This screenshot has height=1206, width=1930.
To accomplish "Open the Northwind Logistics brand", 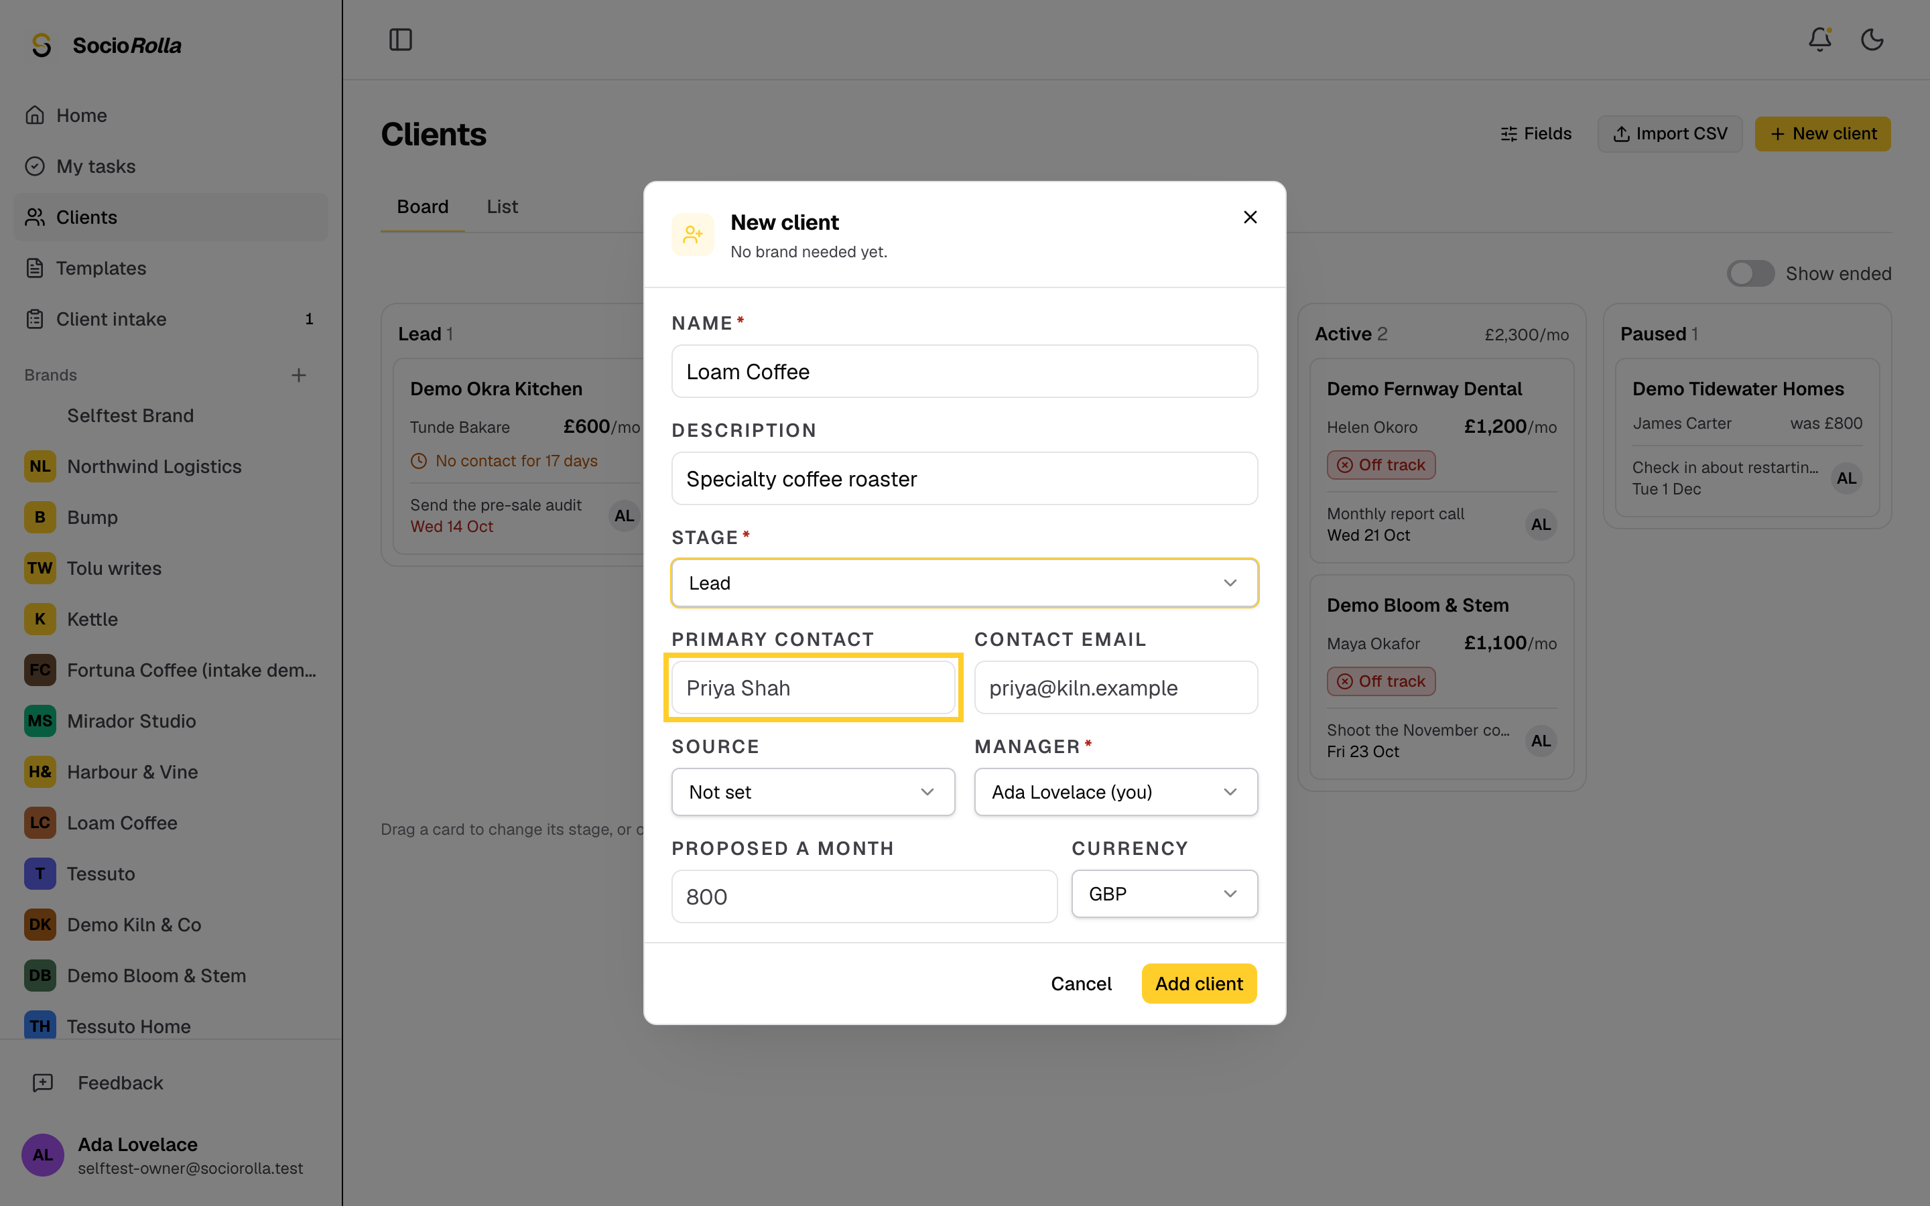I will [171, 466].
